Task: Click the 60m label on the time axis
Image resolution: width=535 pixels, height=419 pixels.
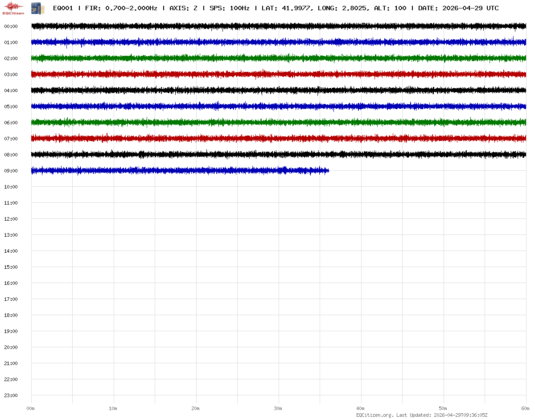Action: [x=525, y=409]
